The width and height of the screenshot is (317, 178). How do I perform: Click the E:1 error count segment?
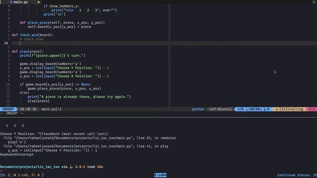coord(312,109)
